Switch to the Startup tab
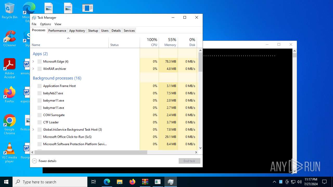Screen dimensions: 333x187 tap(93, 31)
